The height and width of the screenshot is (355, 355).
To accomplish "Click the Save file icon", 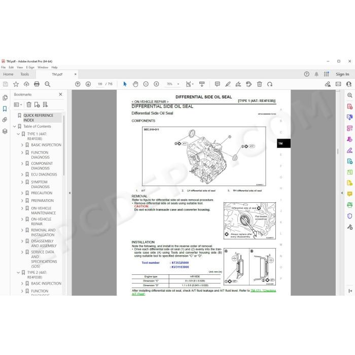I will click(x=6, y=84).
